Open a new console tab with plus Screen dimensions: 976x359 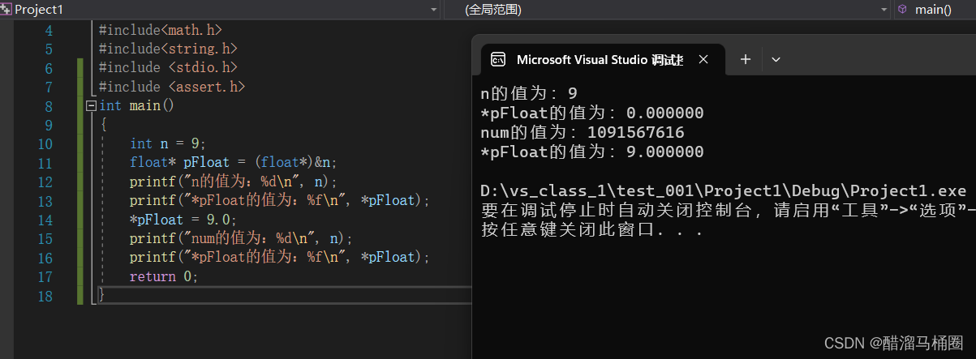point(746,59)
